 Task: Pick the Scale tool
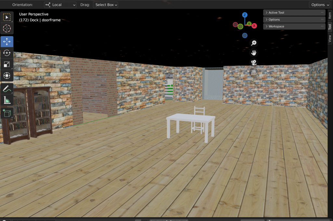(7, 64)
